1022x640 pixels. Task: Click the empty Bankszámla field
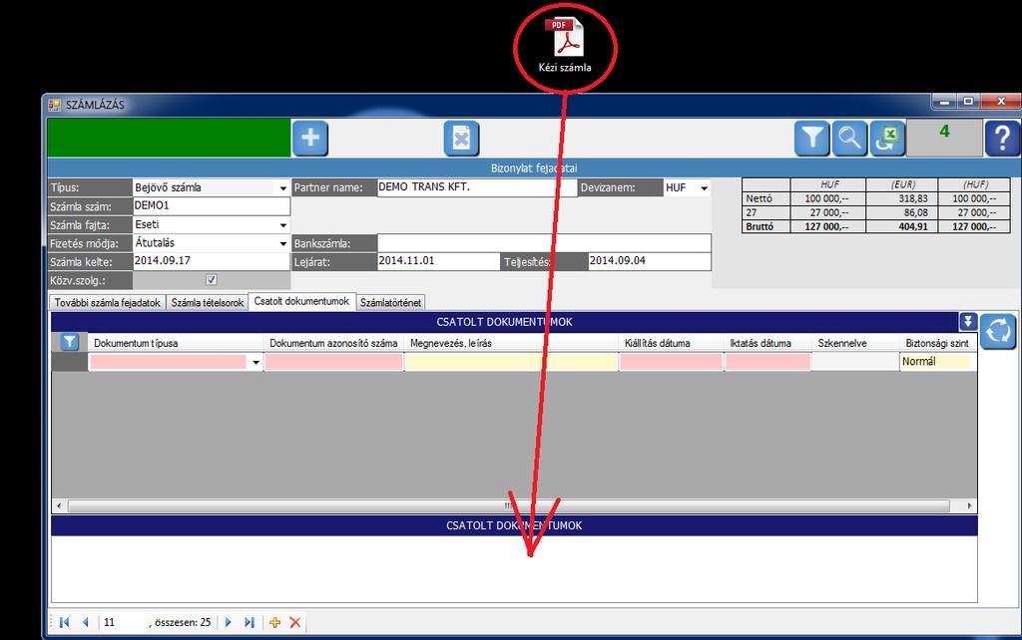[544, 243]
